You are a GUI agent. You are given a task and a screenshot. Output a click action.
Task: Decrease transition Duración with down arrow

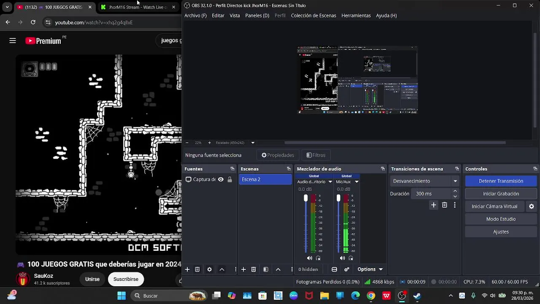click(455, 196)
